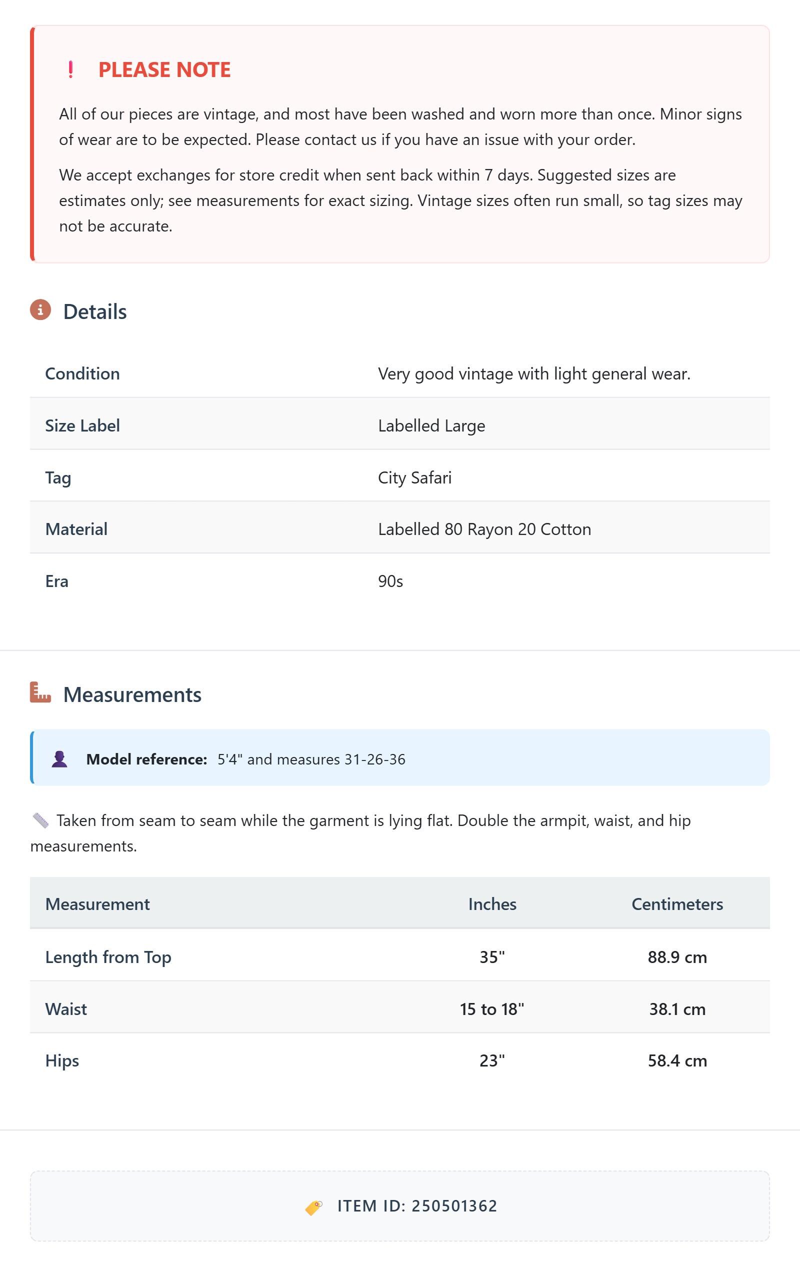Click the Length from Top row label
Viewport: 800px width, 1267px height.
coord(108,957)
